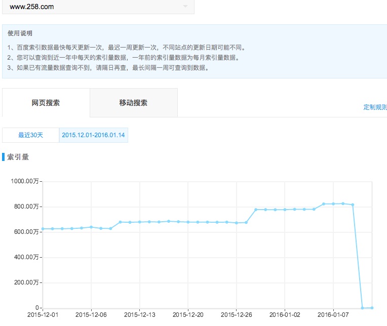387x326 pixels.
Task: Switch to the 移动搜索 tab
Action: 133,103
